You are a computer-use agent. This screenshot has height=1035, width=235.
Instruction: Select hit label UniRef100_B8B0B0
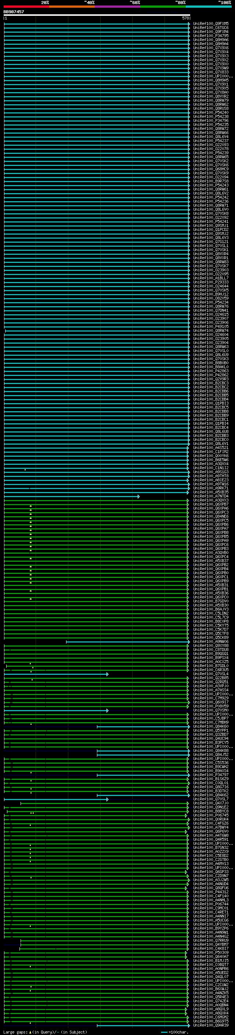coord(211,363)
